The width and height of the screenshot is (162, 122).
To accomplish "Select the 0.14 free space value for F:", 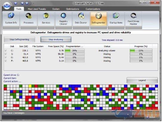I will 61,61.
